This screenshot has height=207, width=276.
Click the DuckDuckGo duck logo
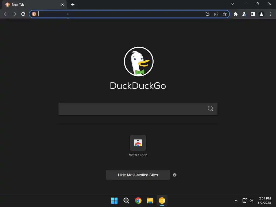pyautogui.click(x=139, y=62)
